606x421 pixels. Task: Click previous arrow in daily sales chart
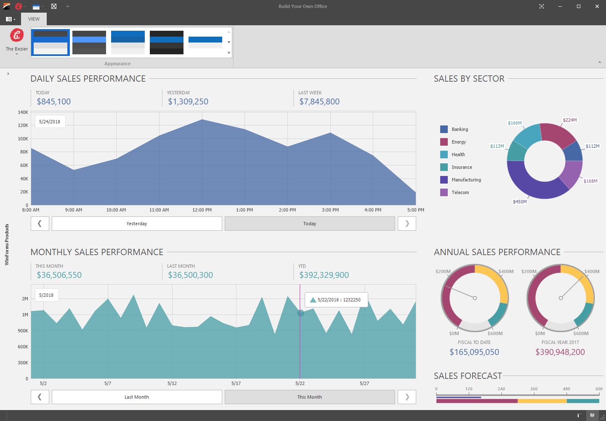(40, 224)
